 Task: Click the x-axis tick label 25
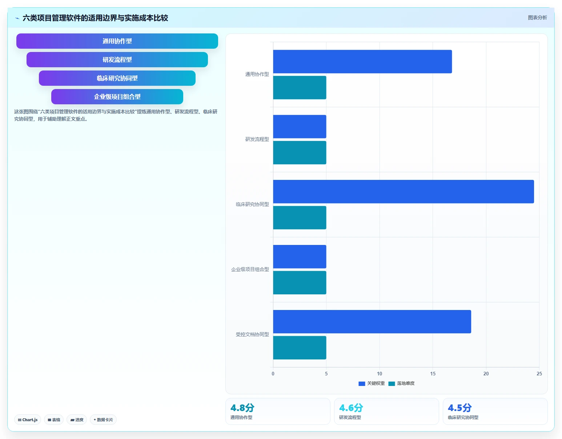point(539,374)
